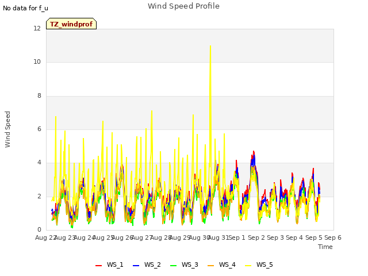Click the y-axis value 8
Screen dimensions: 368x276
pyautogui.click(x=39, y=95)
